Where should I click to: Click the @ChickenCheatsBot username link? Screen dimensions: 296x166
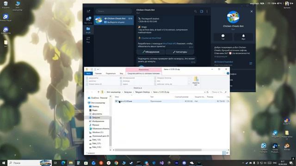[223, 62]
